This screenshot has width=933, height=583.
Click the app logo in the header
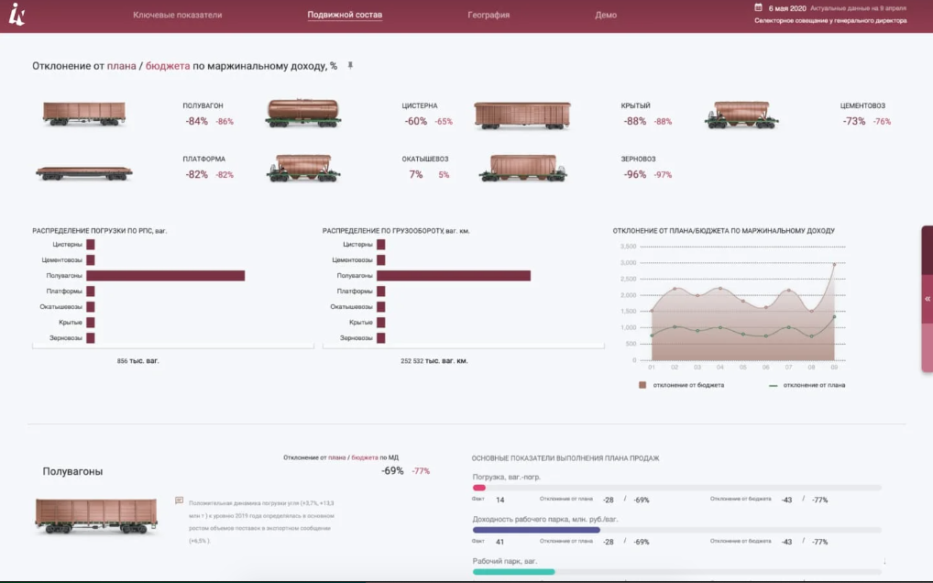pyautogui.click(x=16, y=15)
